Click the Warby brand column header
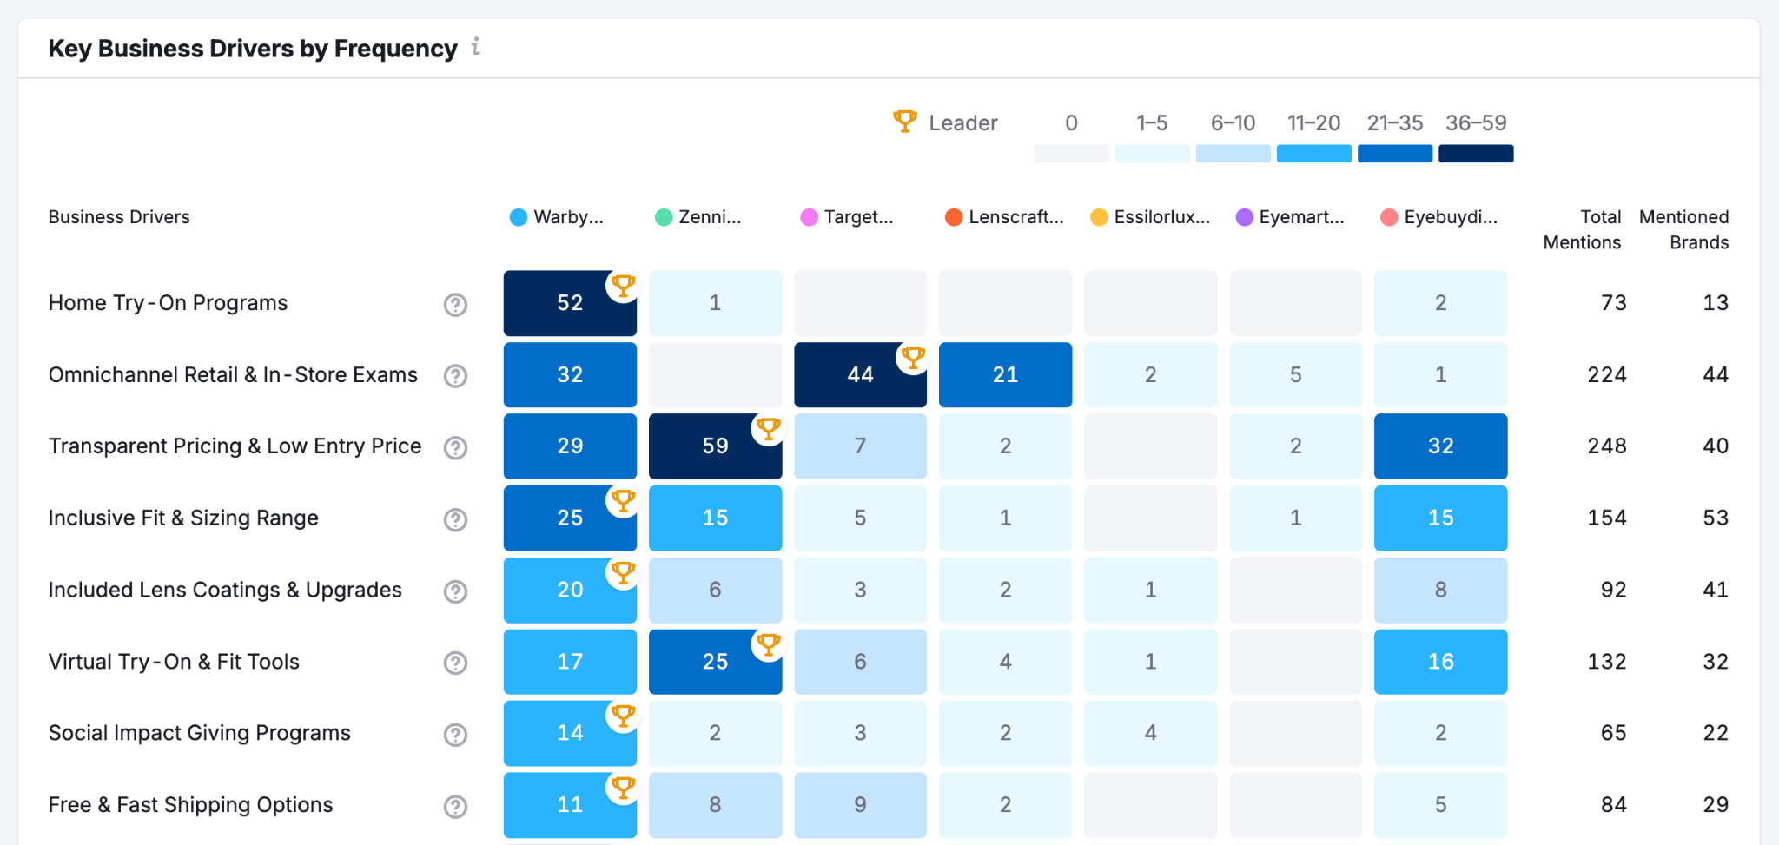Viewport: 1779px width, 845px height. tap(558, 217)
